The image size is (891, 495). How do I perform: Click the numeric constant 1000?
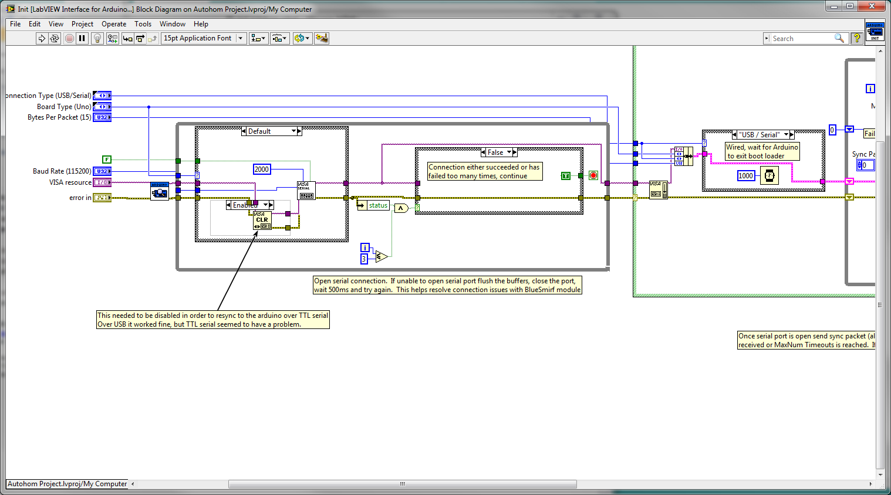(746, 176)
